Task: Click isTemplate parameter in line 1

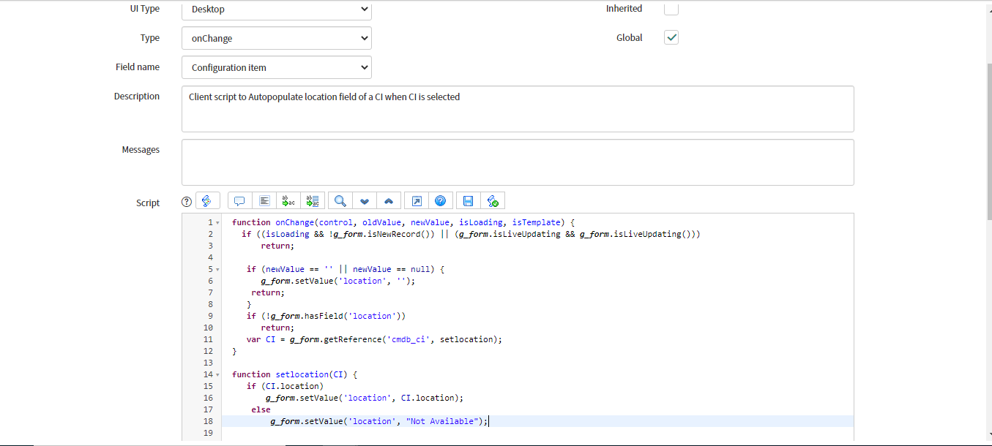Action: tap(536, 222)
